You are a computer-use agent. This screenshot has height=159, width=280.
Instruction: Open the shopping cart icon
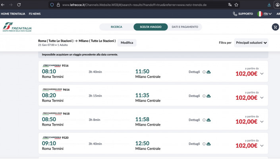click(275, 27)
